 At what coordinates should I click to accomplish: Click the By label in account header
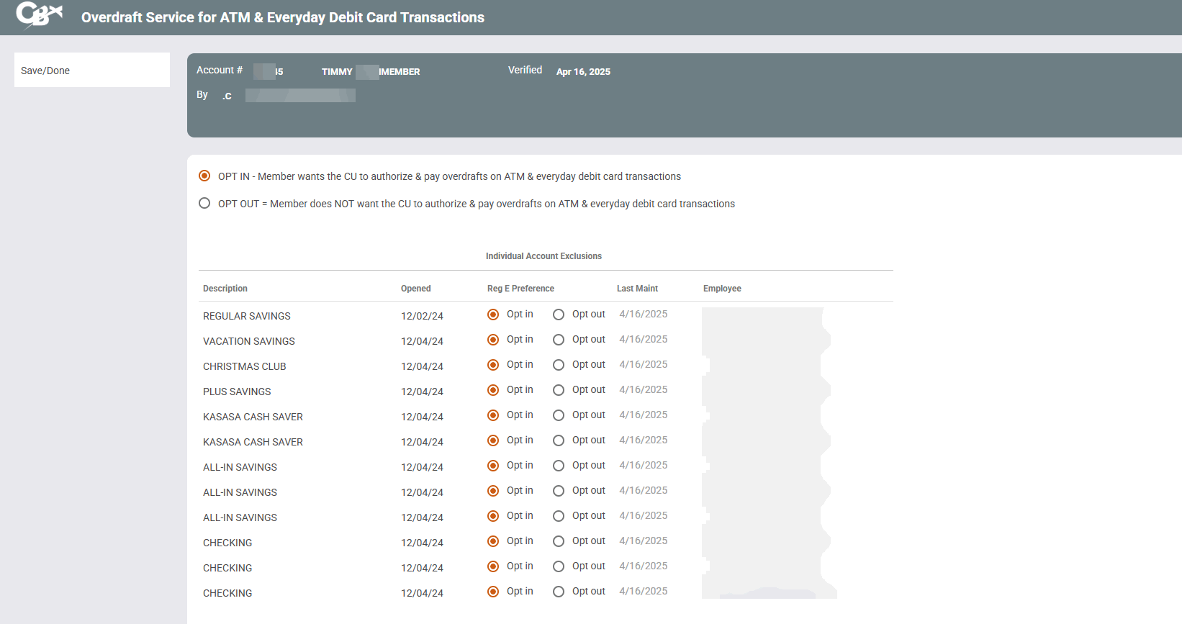pos(202,94)
